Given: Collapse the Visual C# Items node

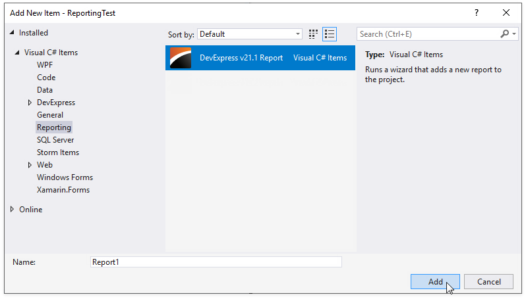Looking at the screenshot, I should [x=17, y=53].
